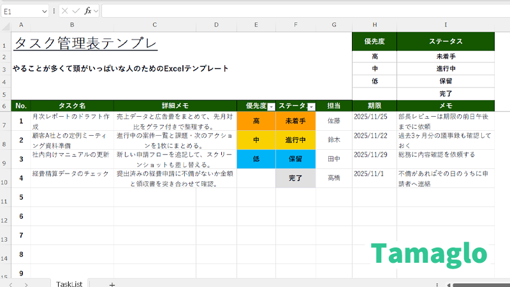The width and height of the screenshot is (510, 287).
Task: Select column C header
Action: pos(155,25)
